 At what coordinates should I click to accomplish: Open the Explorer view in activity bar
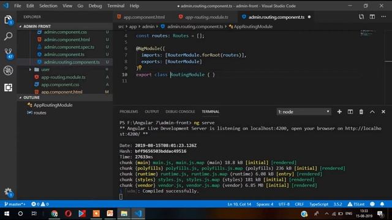[8, 20]
